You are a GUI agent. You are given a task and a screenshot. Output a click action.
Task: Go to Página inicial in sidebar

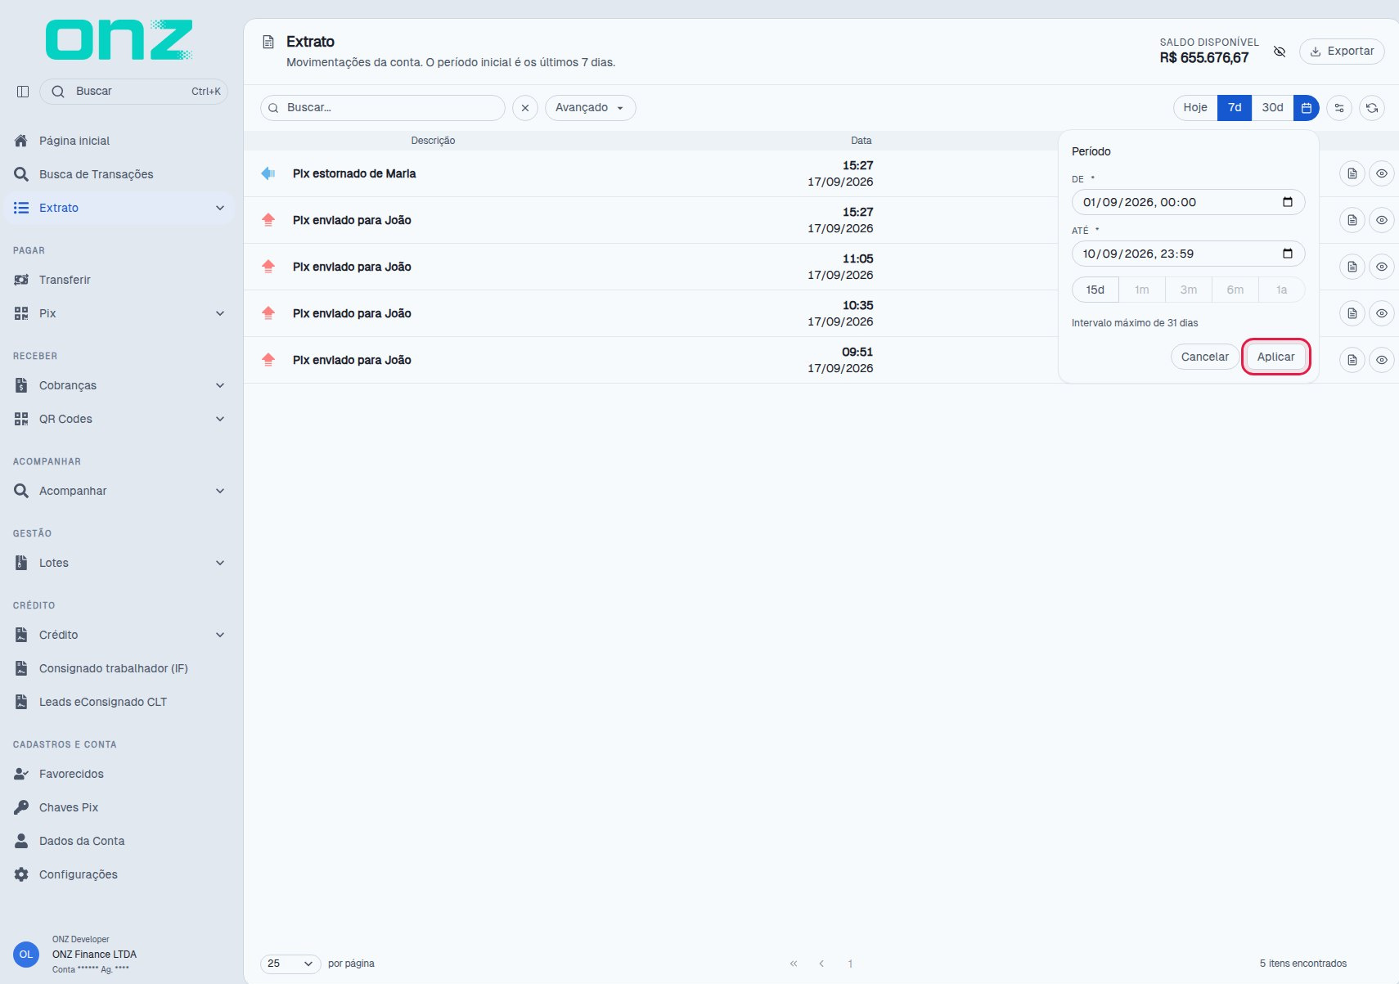(119, 141)
